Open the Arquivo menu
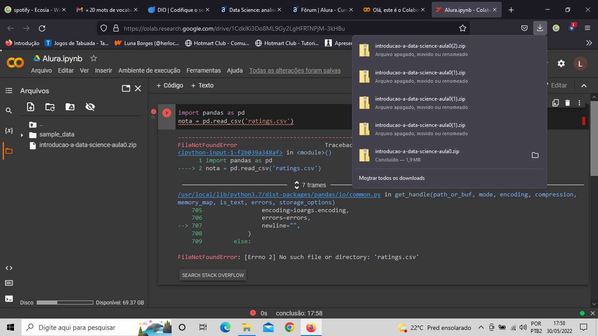This screenshot has width=598, height=336. (41, 70)
